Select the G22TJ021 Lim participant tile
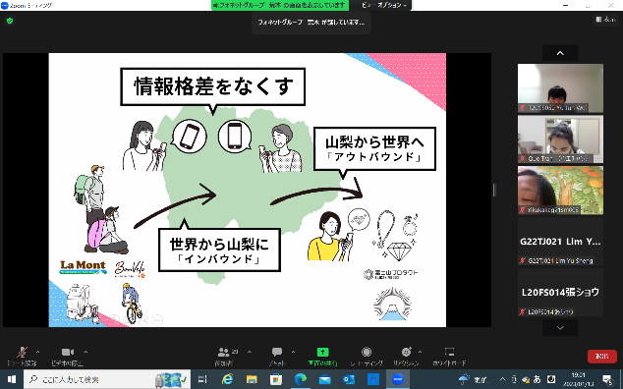 pyautogui.click(x=560, y=242)
